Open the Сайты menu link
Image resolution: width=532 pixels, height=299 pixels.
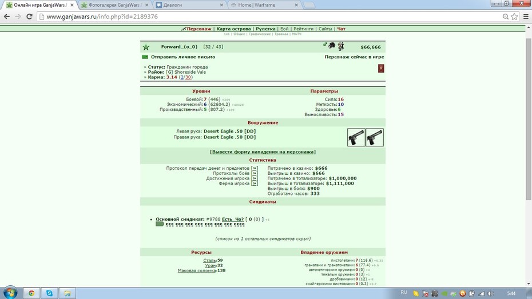(325, 29)
